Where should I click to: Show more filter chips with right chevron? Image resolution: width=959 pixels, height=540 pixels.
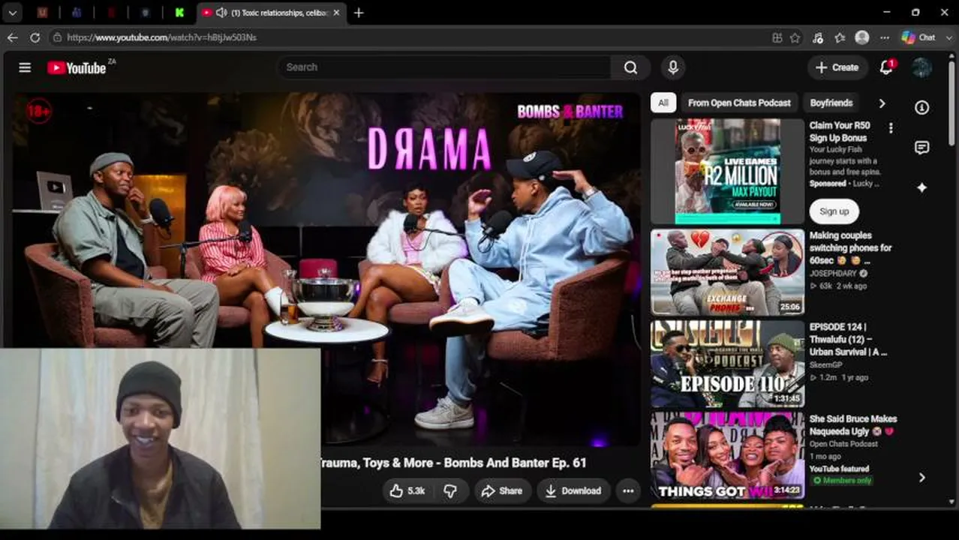882,103
